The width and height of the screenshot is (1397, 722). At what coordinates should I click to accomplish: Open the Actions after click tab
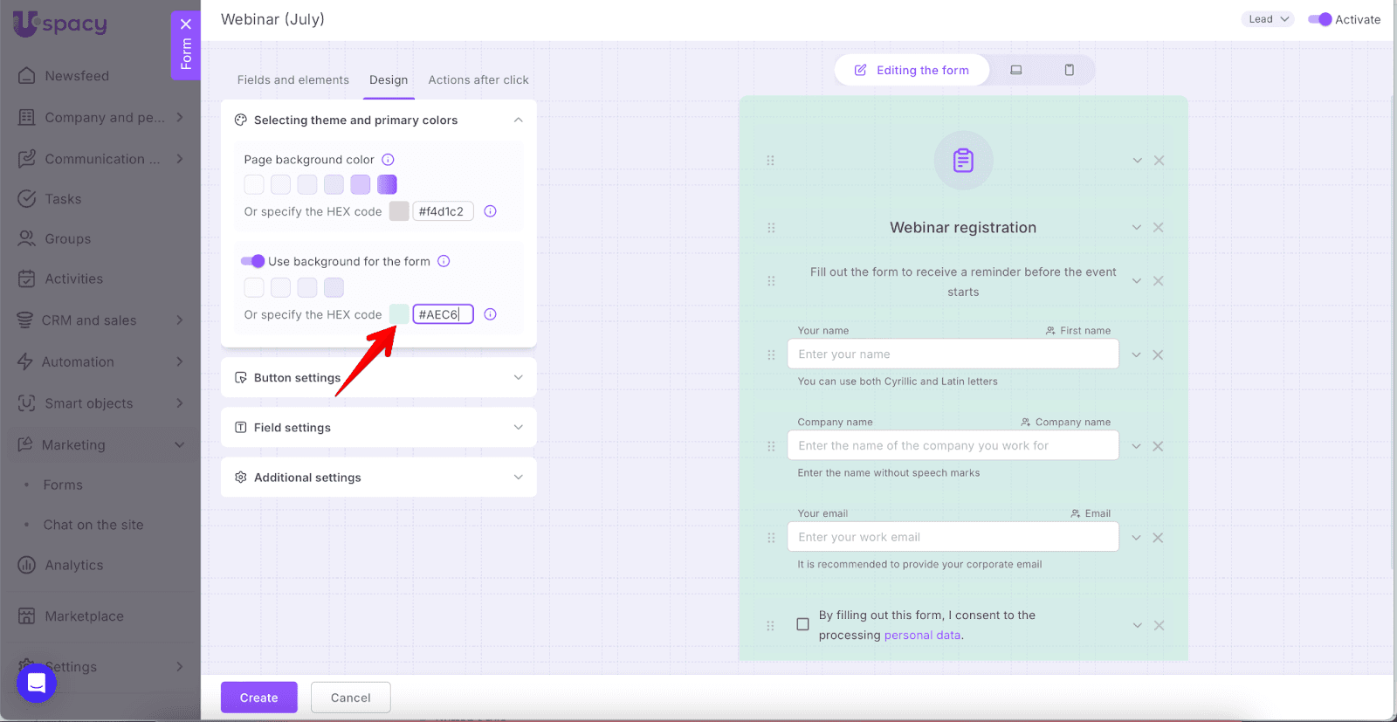click(478, 79)
